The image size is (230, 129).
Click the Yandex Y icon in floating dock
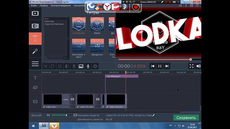click(x=107, y=7)
